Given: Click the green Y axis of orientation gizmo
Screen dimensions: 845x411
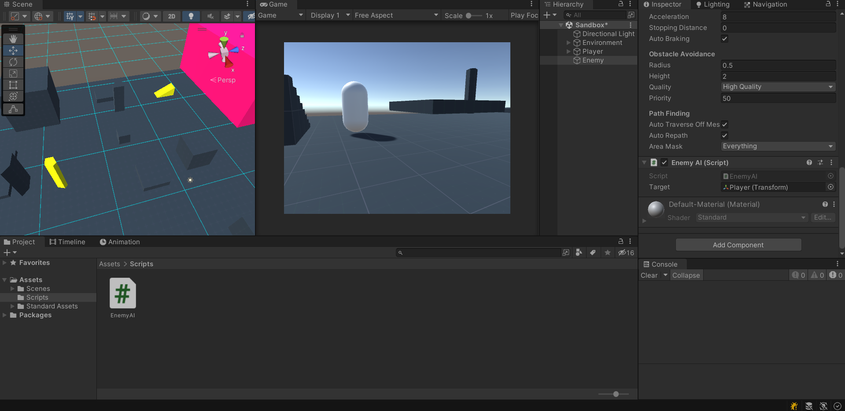Looking at the screenshot, I should pyautogui.click(x=224, y=42).
